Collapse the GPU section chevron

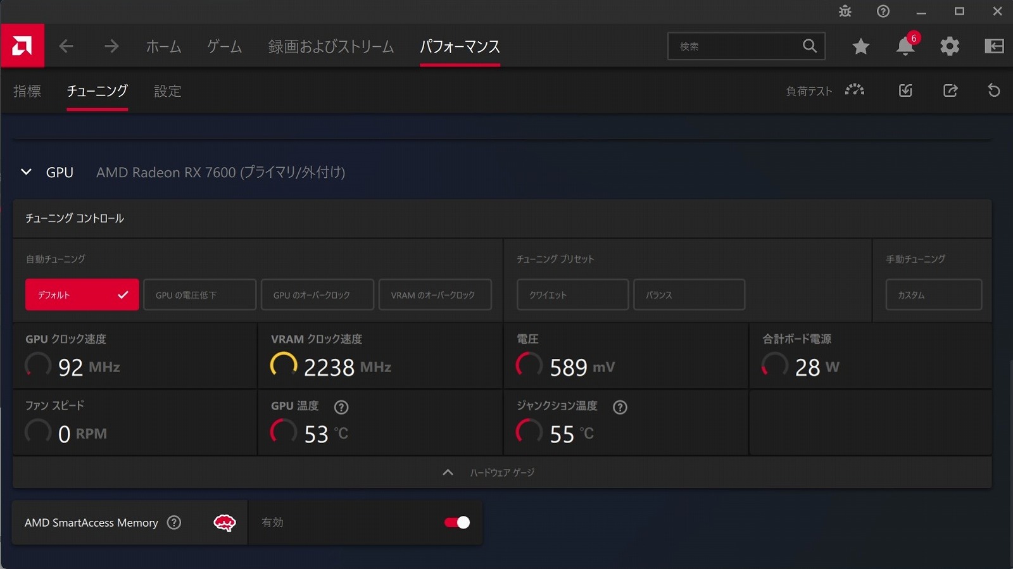tap(26, 172)
